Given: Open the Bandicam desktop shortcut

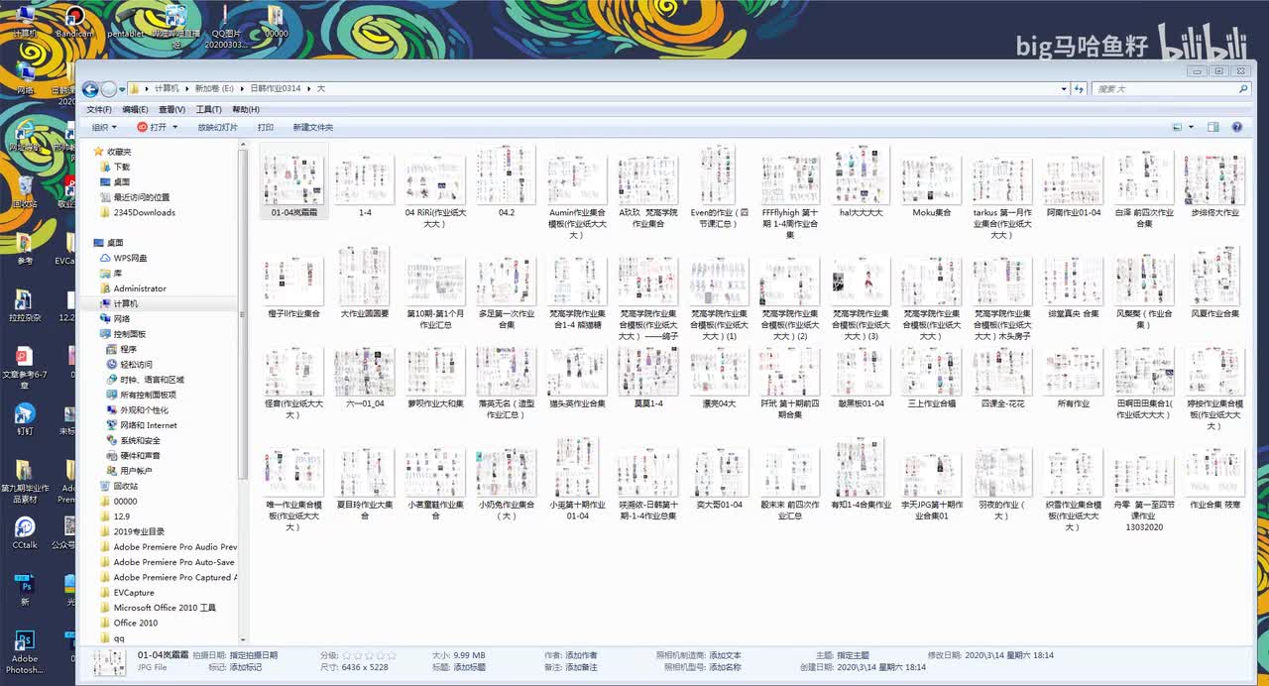Looking at the screenshot, I should coord(74,22).
